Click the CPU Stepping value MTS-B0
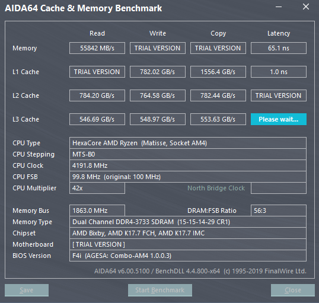The image size is (319, 303). (x=188, y=154)
